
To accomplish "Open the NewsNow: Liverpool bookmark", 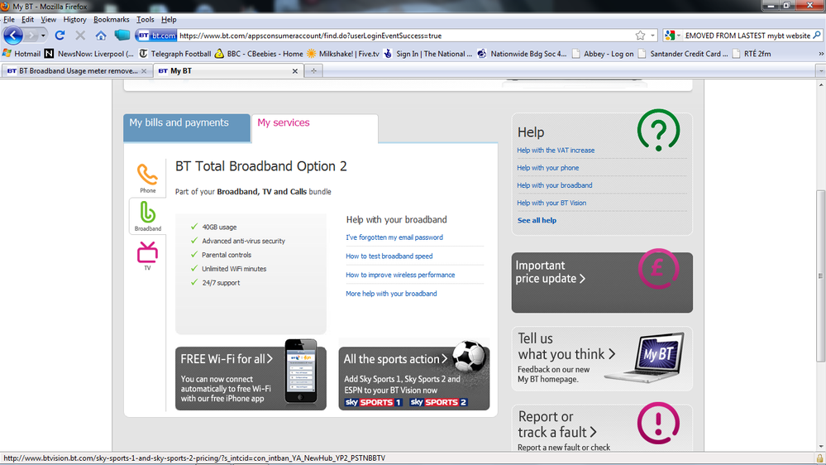I will pos(89,54).
